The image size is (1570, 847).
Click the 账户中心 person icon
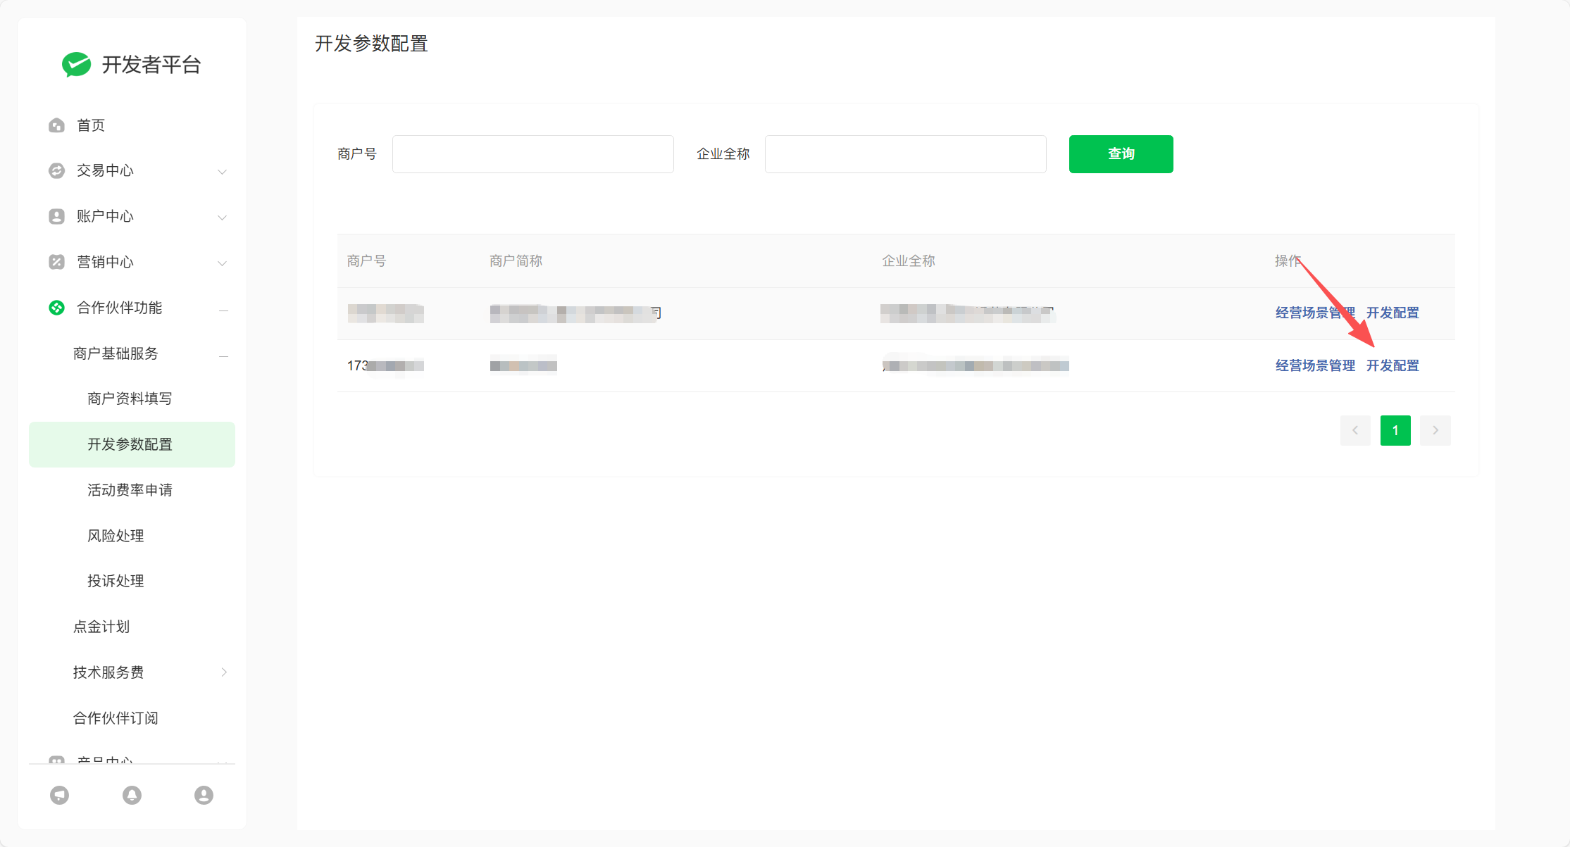click(x=57, y=216)
